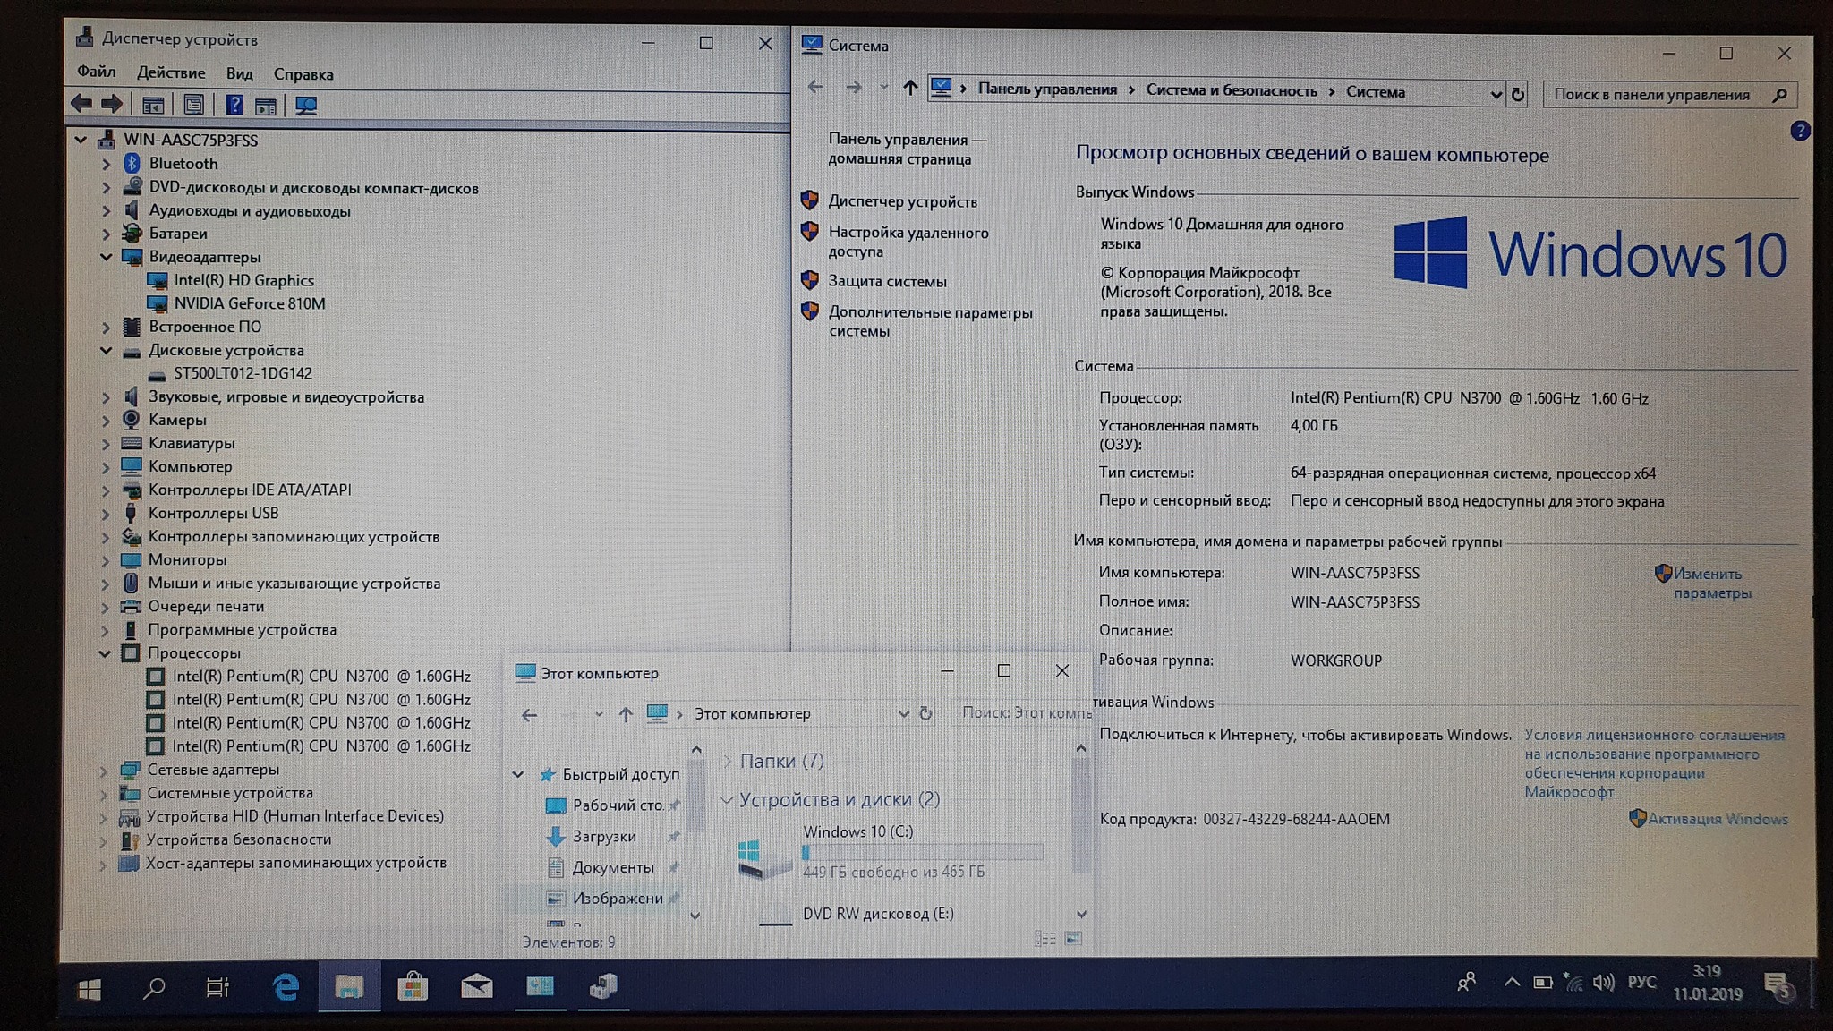1833x1031 pixels.
Task: Expand Bluetooth category
Action: click(x=106, y=164)
